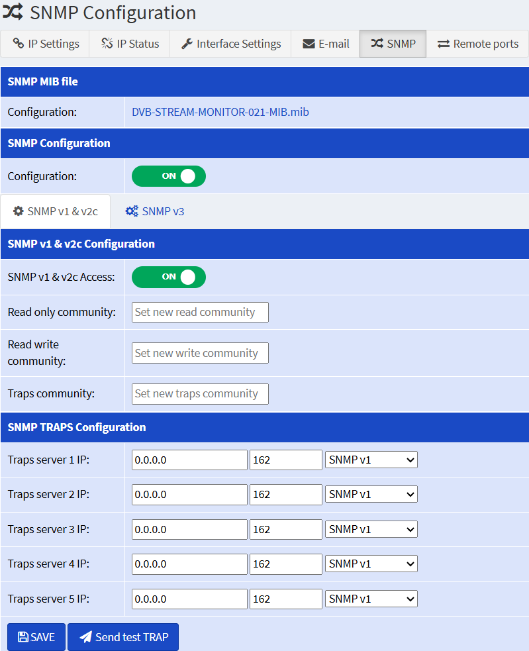Open Traps server 5 SNMP version dropdown

[371, 599]
